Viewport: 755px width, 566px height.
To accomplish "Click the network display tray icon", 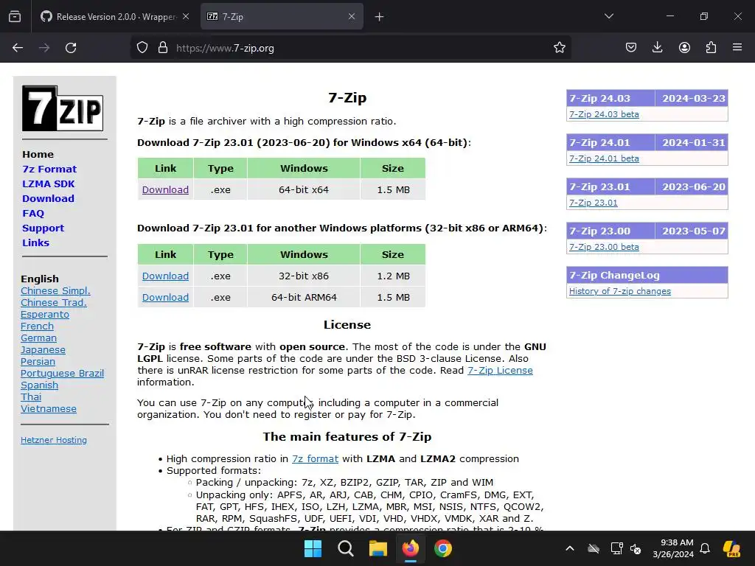I will point(616,548).
